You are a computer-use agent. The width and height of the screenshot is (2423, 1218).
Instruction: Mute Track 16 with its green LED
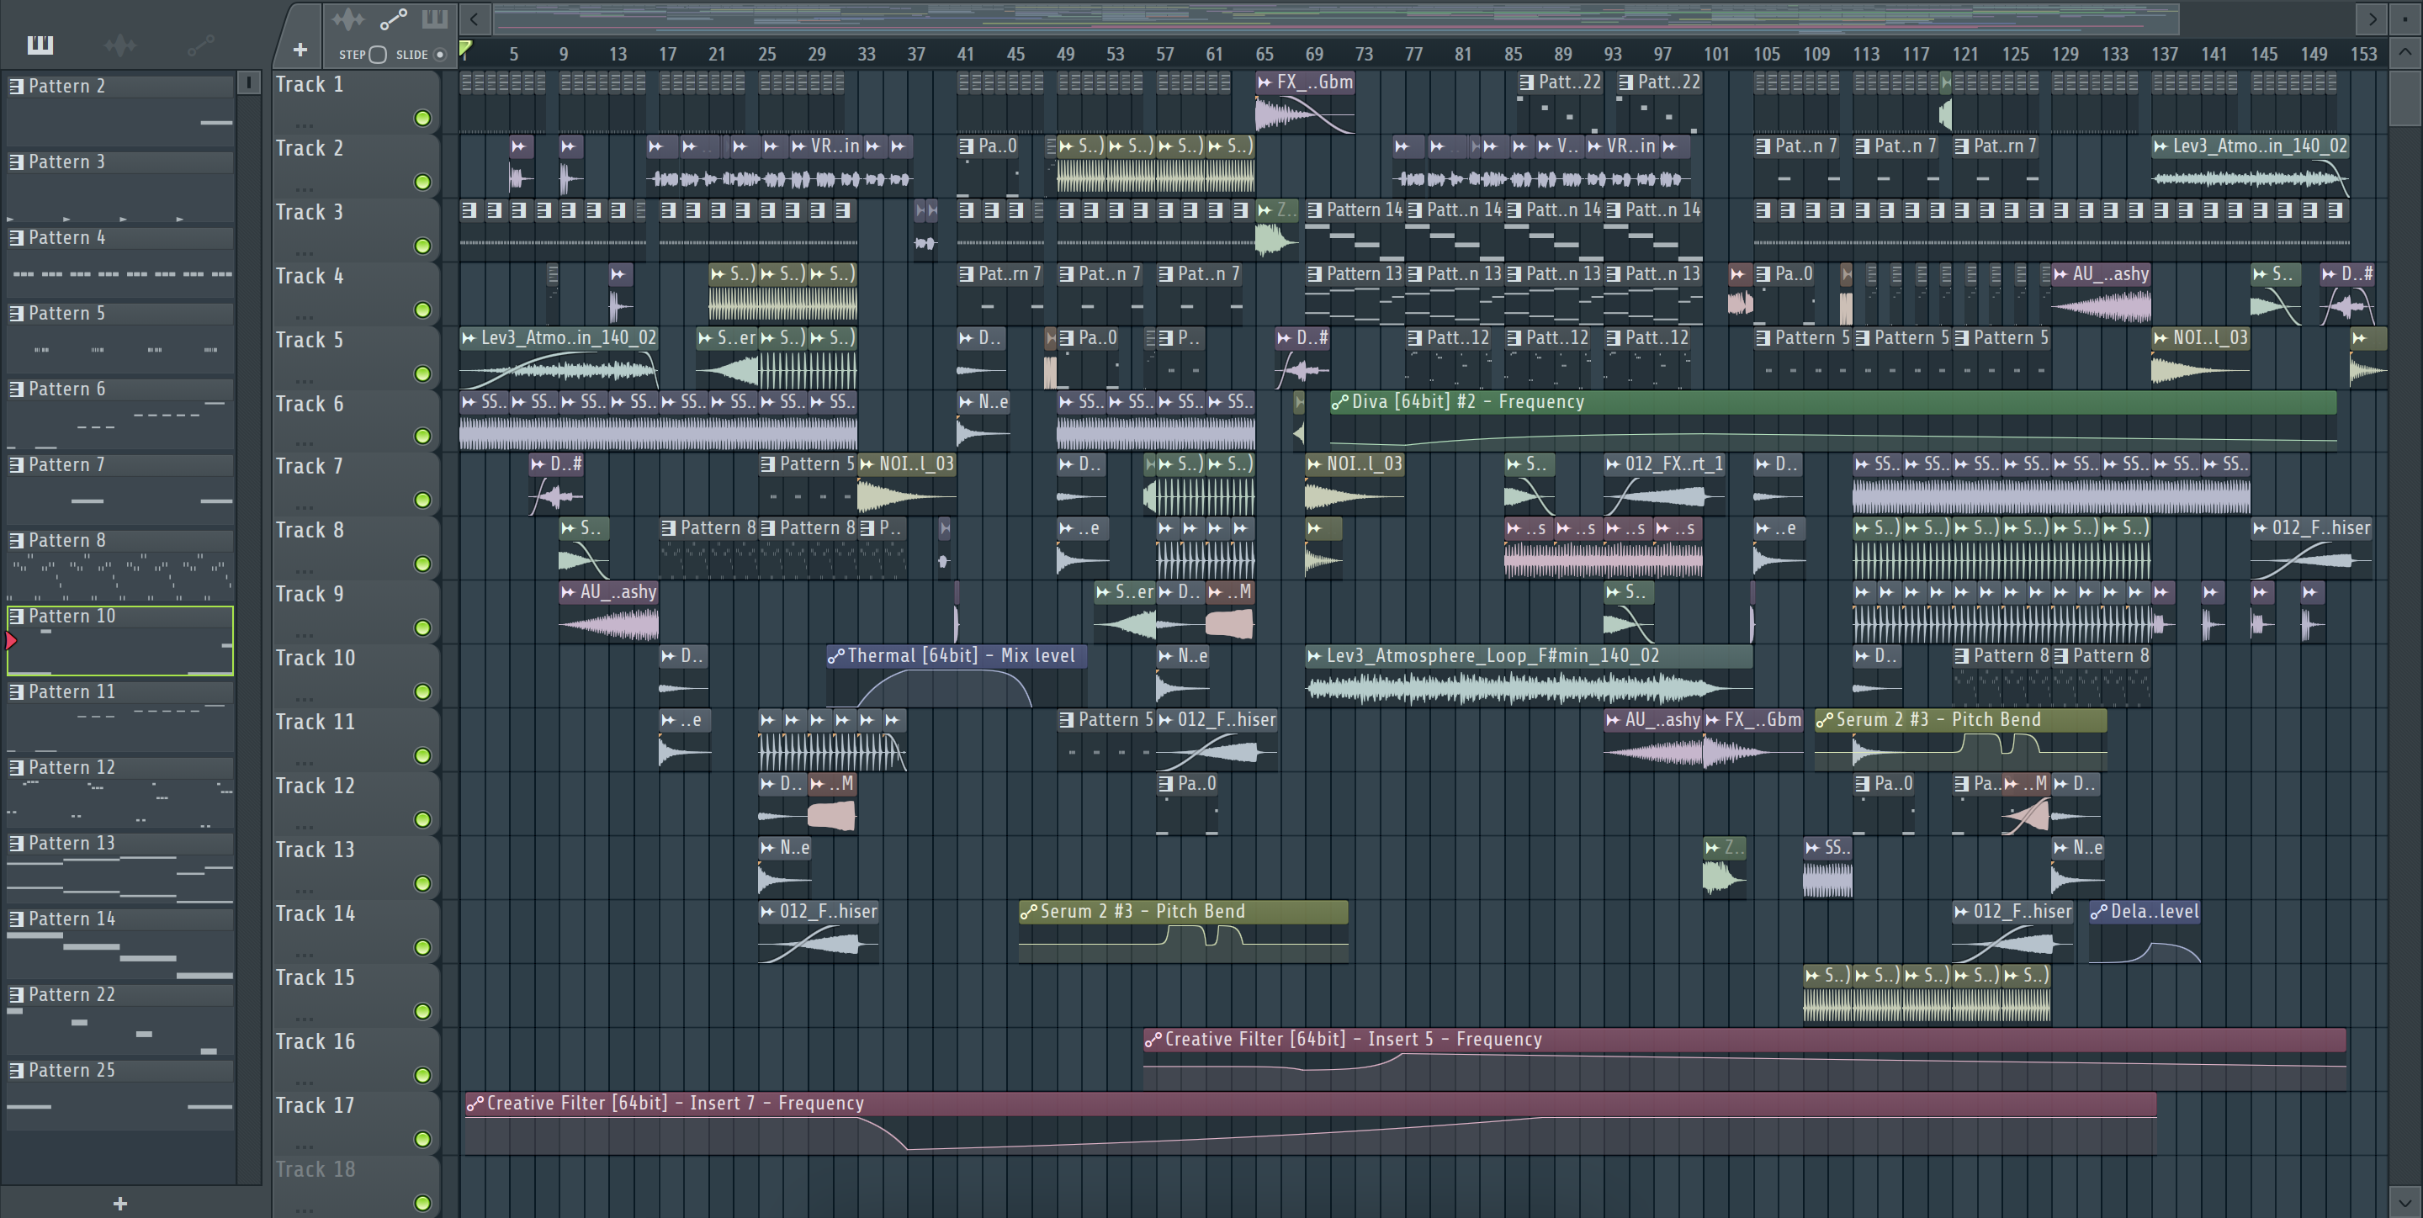coord(423,1076)
